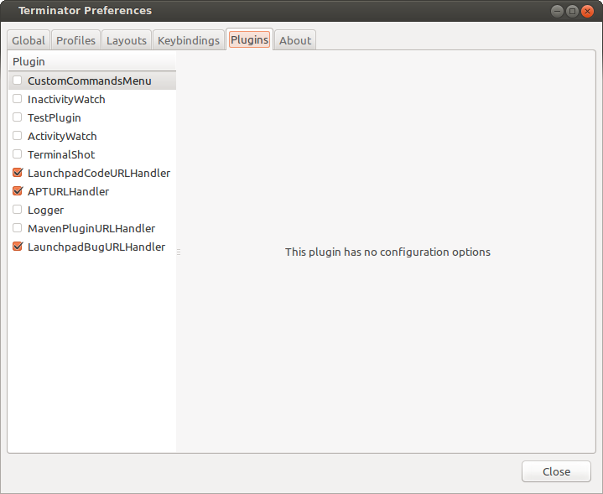Close the window with the red X button
Image resolution: width=603 pixels, height=494 pixels.
tap(587, 11)
